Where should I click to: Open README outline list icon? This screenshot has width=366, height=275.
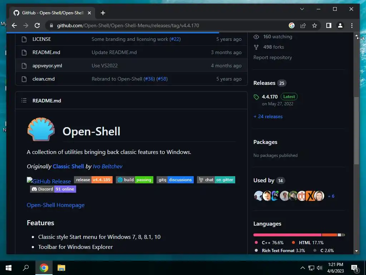(x=24, y=101)
